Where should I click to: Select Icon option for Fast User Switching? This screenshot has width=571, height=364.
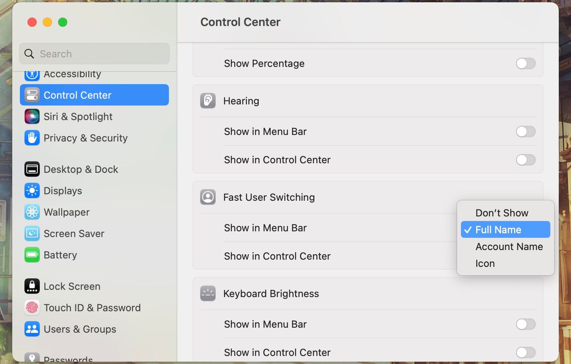[485, 263]
